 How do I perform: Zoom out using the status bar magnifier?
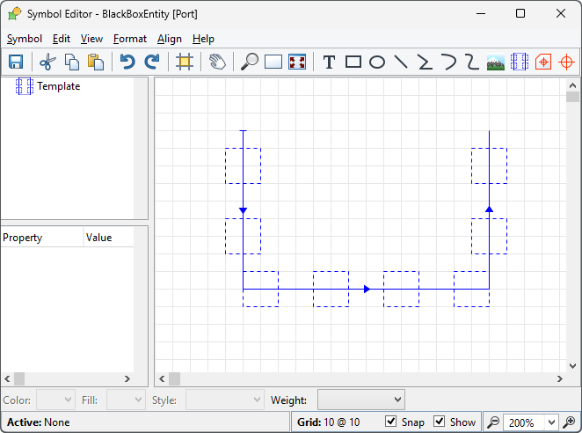[x=493, y=422]
